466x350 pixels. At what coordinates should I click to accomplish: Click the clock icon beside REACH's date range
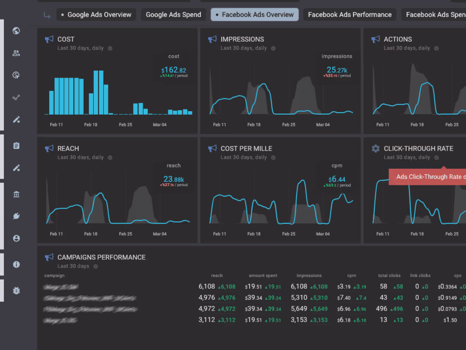pos(110,157)
